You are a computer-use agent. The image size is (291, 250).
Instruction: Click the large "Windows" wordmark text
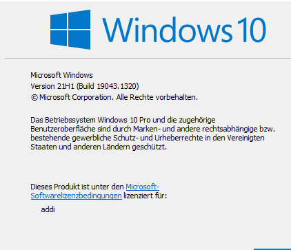point(167,30)
